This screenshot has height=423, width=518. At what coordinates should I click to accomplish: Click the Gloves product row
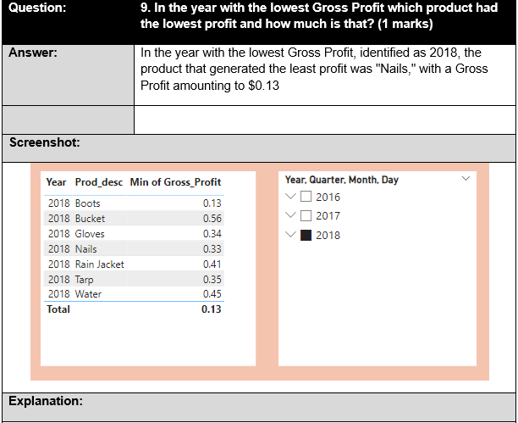pos(90,234)
